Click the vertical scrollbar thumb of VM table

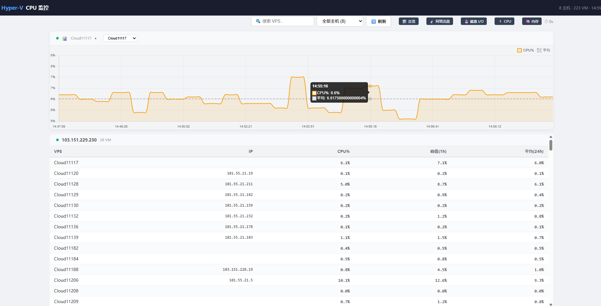click(x=551, y=145)
